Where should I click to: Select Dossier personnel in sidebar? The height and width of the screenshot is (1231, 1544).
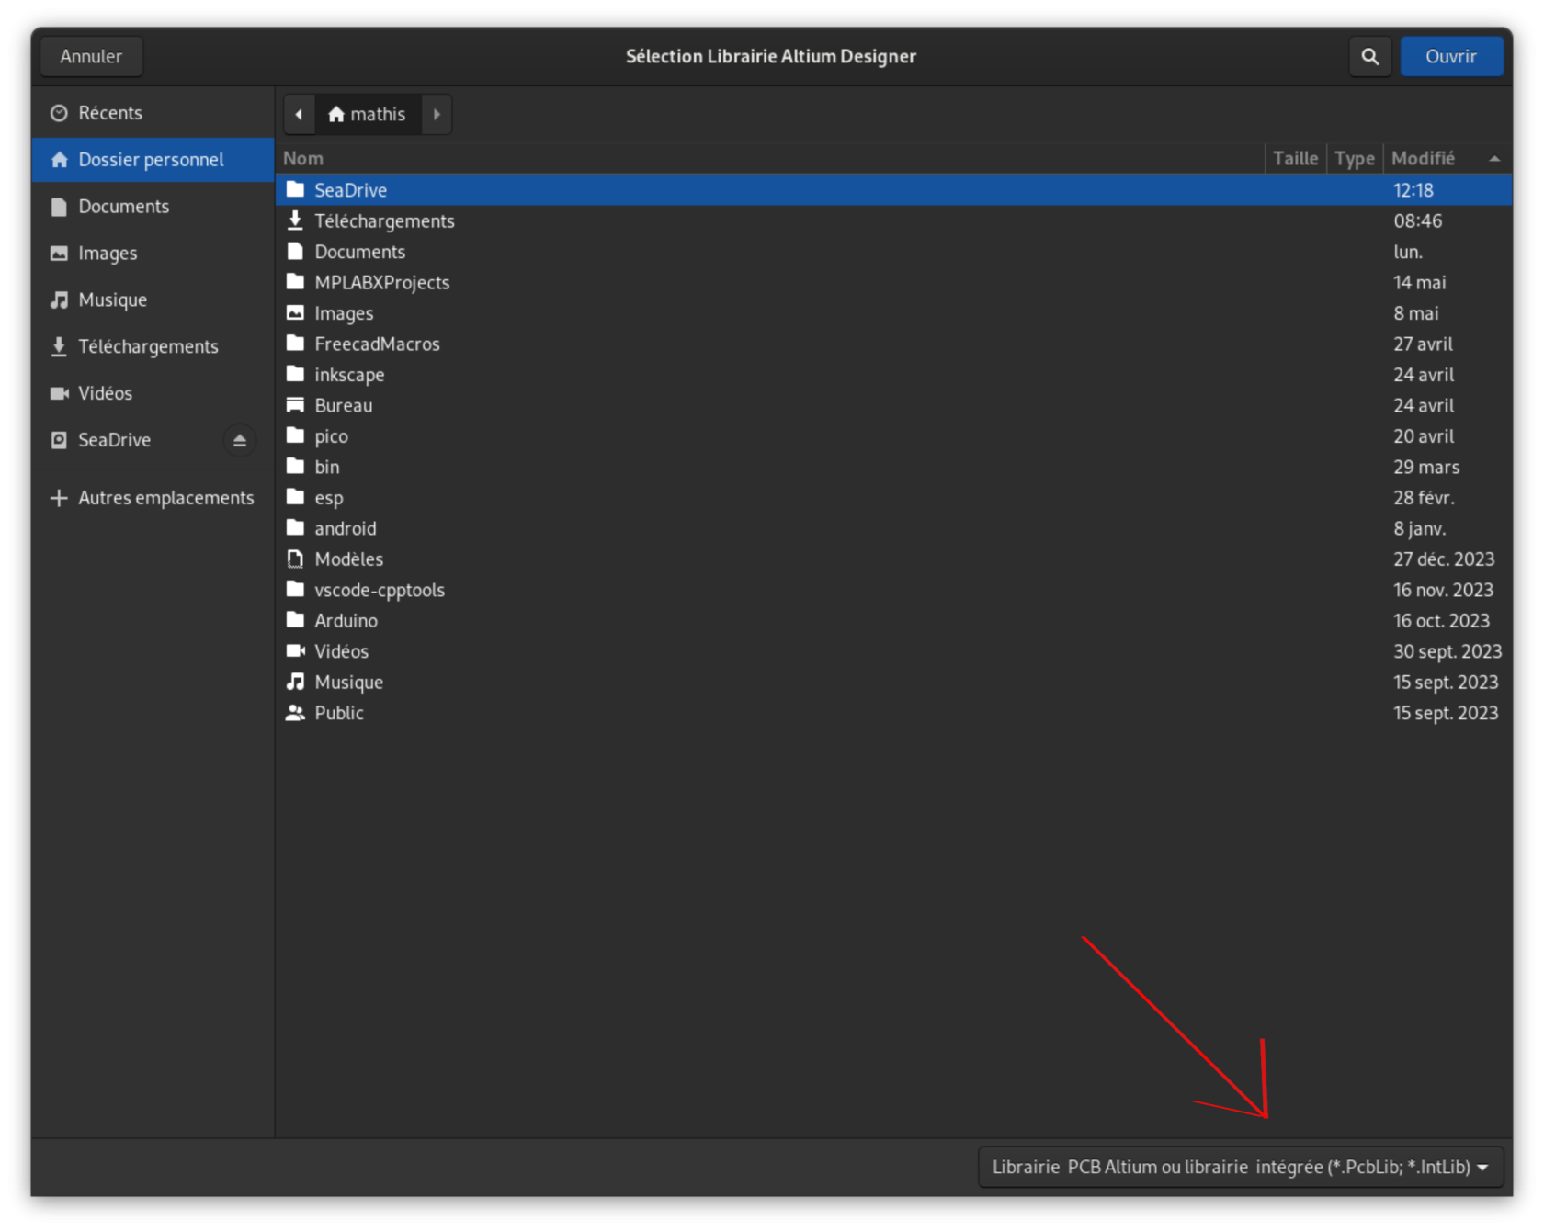click(153, 160)
